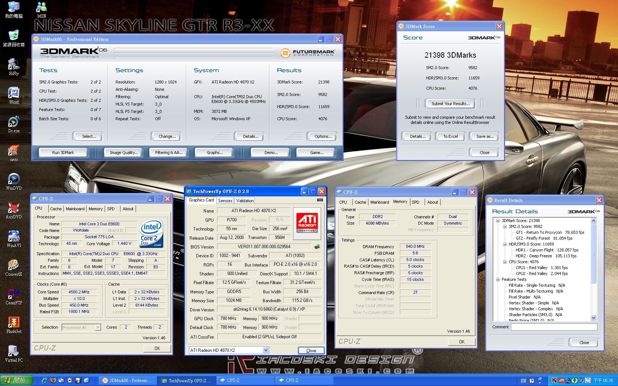Open CPU tab in right CPU-Z window
Screen dimensions: 618x386
click(343, 202)
